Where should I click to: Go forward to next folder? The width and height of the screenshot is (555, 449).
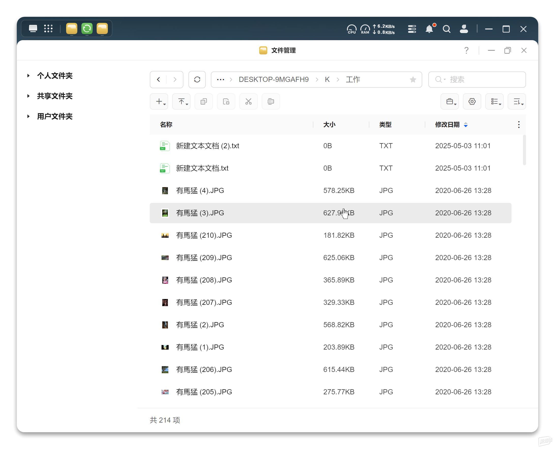pos(175,79)
